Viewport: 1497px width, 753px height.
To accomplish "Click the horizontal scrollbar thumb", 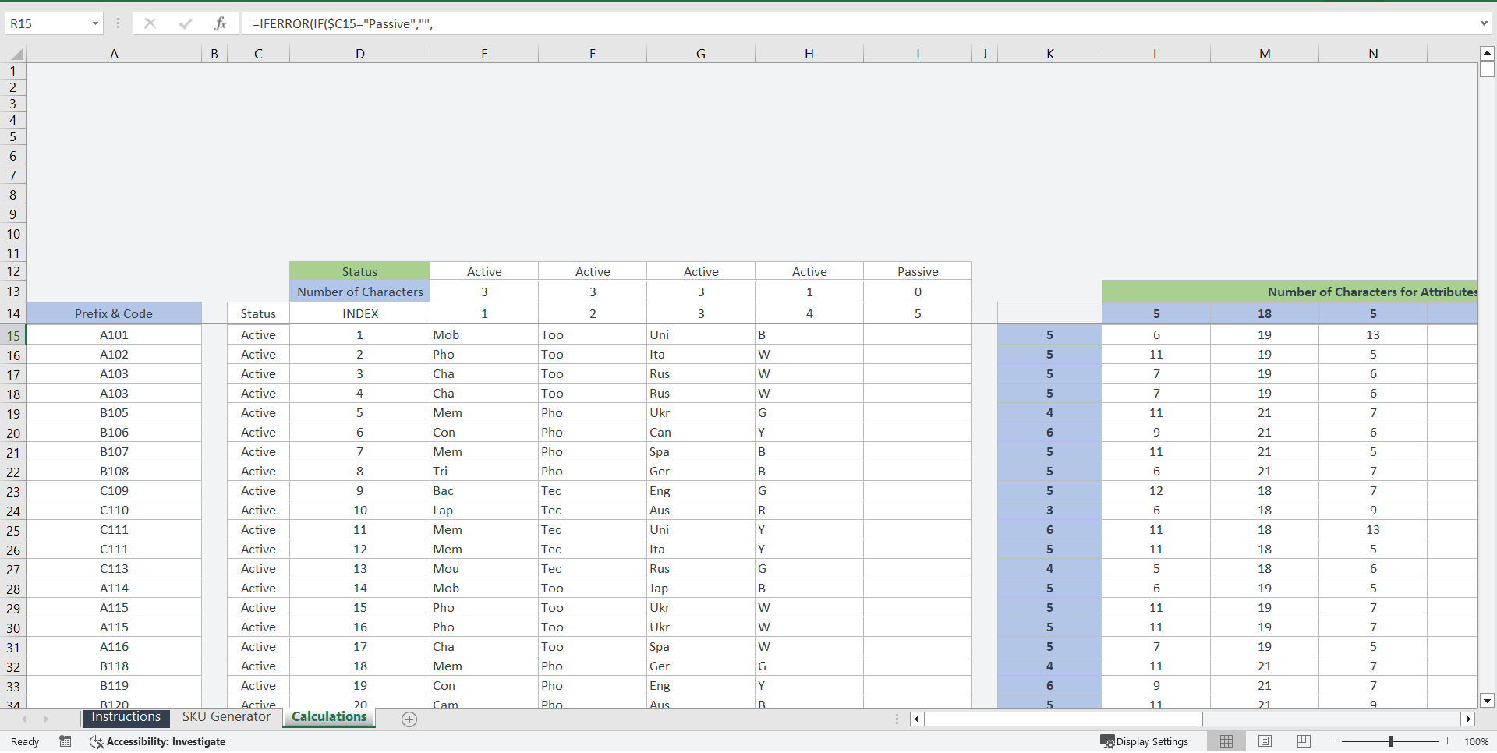I will [1063, 719].
